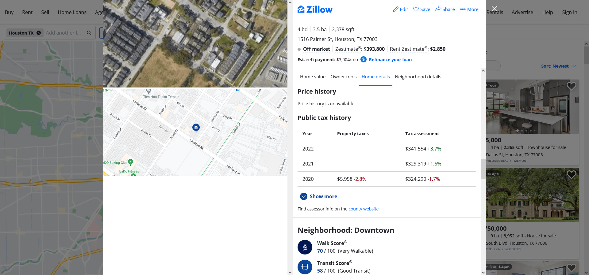Switch to Owner tools tab
The image size is (589, 275).
point(343,77)
